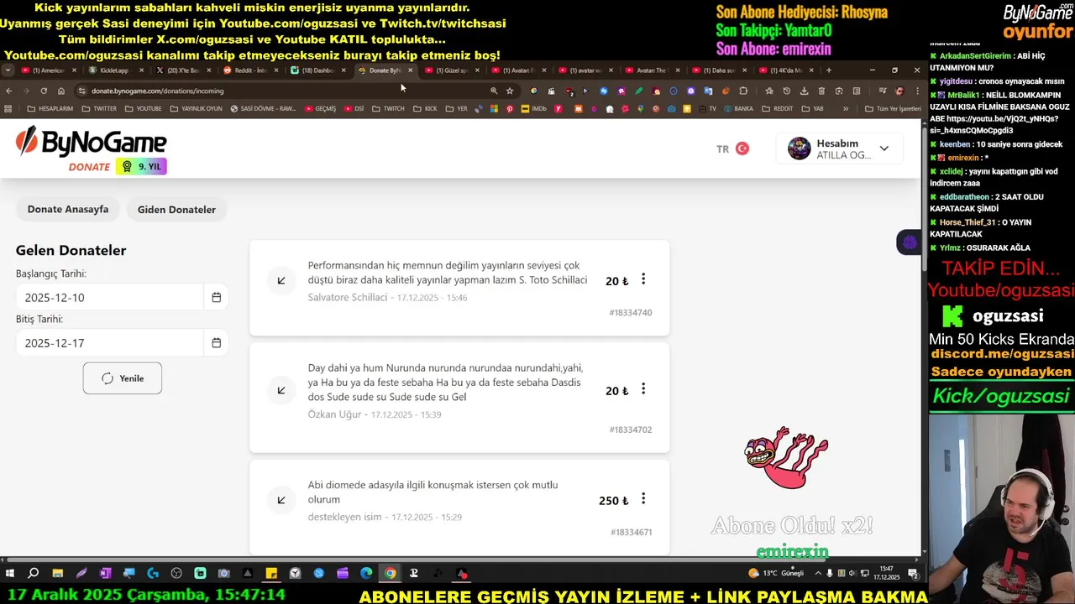Click incoming arrow icon on Salvatore Schillaci donation
This screenshot has height=604, width=1075.
pos(281,280)
